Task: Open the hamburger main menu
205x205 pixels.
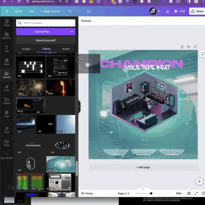Action: click(x=7, y=11)
